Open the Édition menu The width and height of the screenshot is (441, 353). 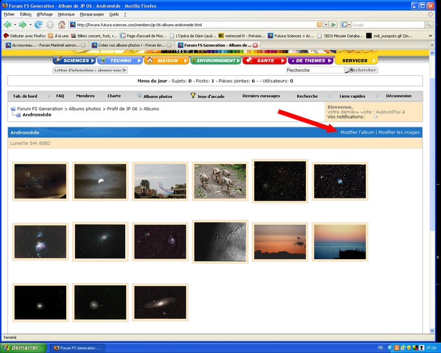pos(25,14)
